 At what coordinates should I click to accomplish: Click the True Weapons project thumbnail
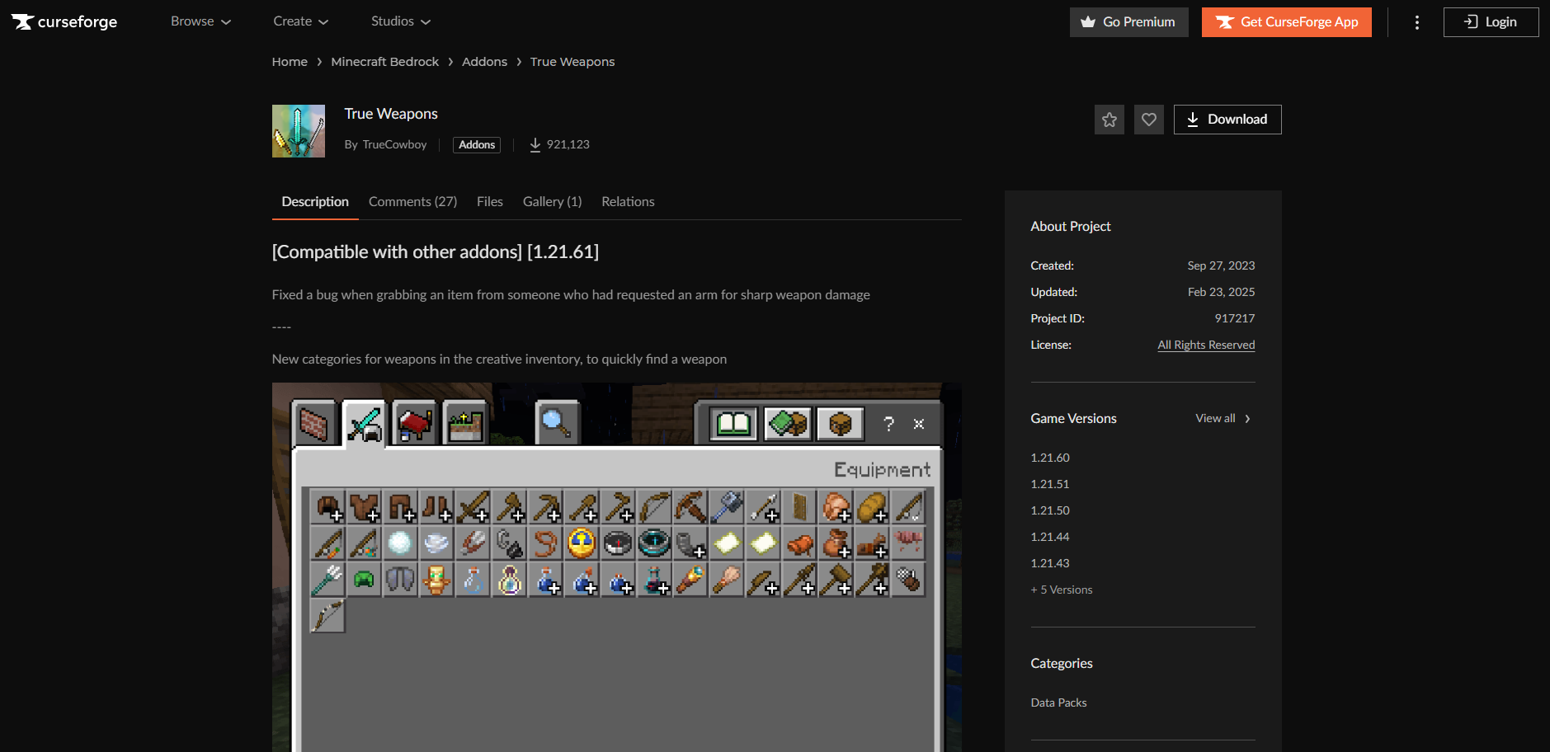pos(298,130)
